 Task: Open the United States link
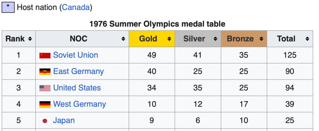pyautogui.click(x=77, y=88)
